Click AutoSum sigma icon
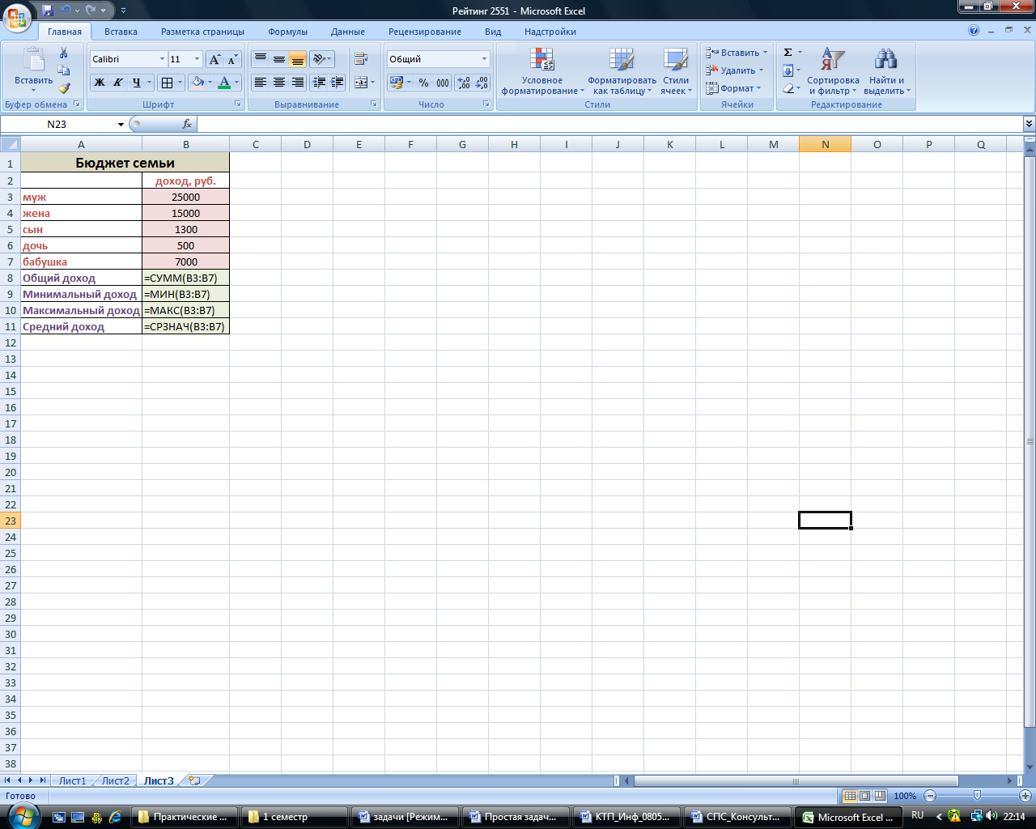This screenshot has width=1036, height=829. [788, 53]
